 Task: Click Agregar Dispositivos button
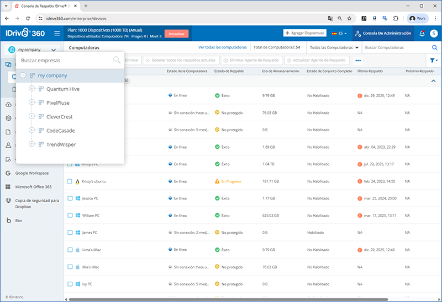[305, 33]
